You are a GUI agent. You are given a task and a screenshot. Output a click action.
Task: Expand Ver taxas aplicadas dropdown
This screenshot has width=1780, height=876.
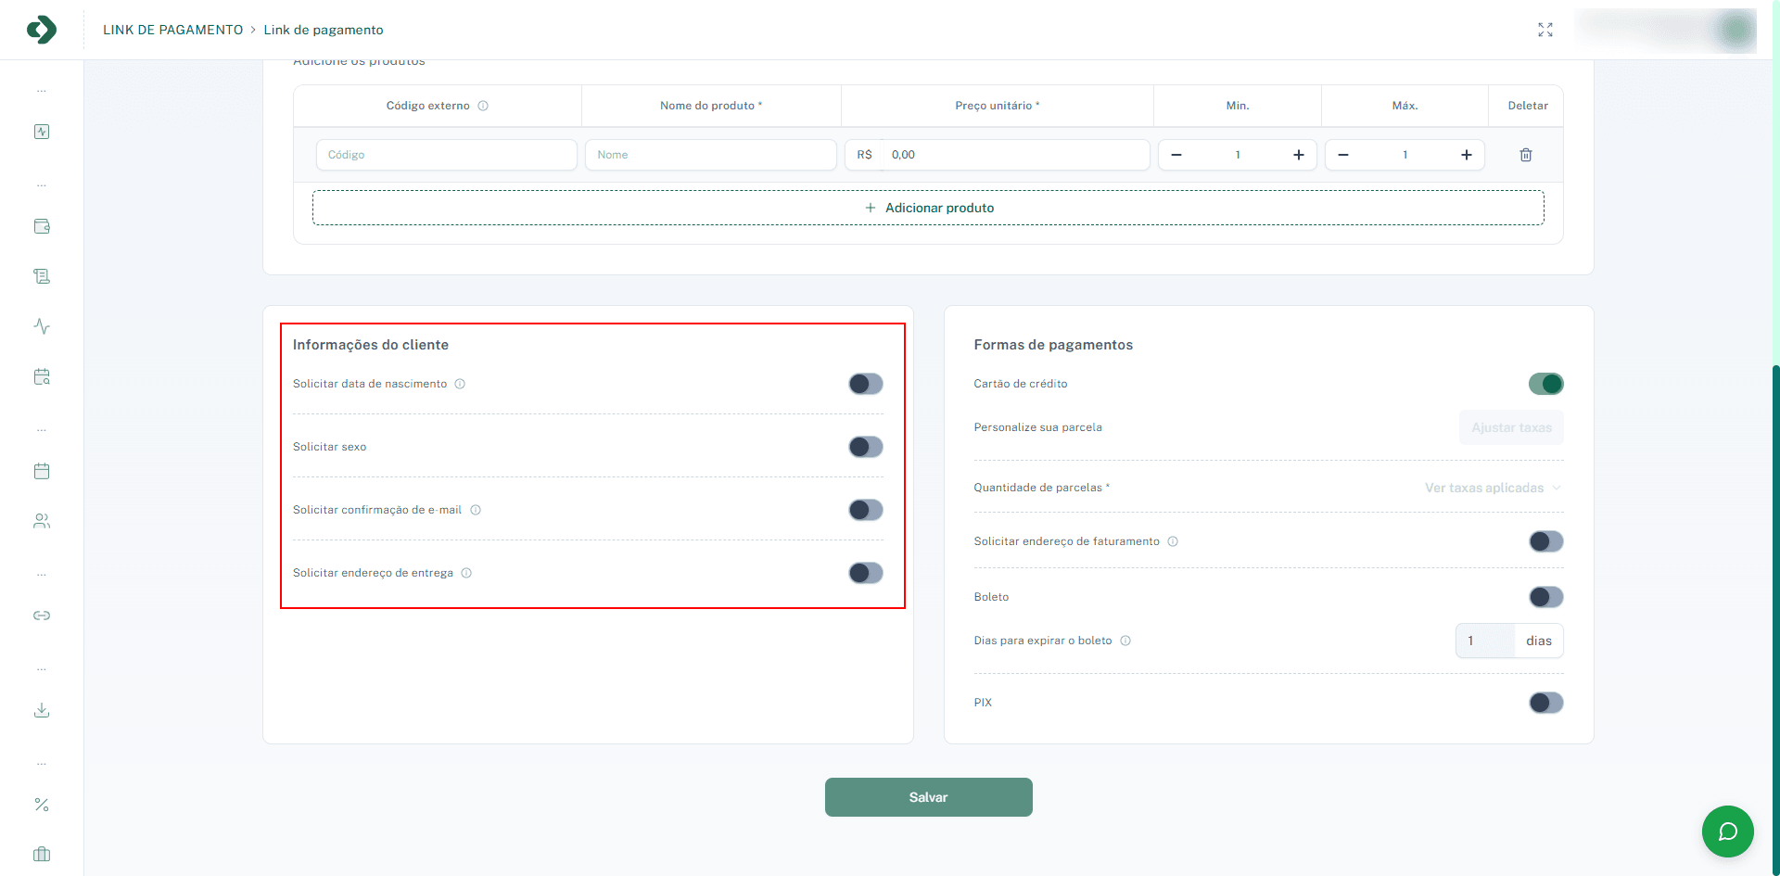(1492, 488)
